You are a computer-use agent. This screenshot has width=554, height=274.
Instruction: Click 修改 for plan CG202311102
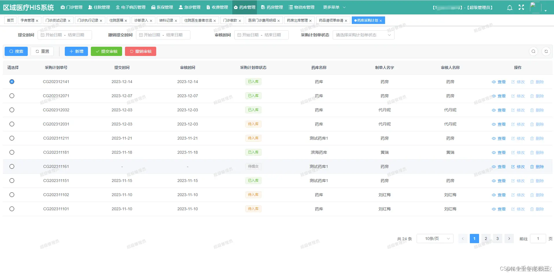pos(518,195)
